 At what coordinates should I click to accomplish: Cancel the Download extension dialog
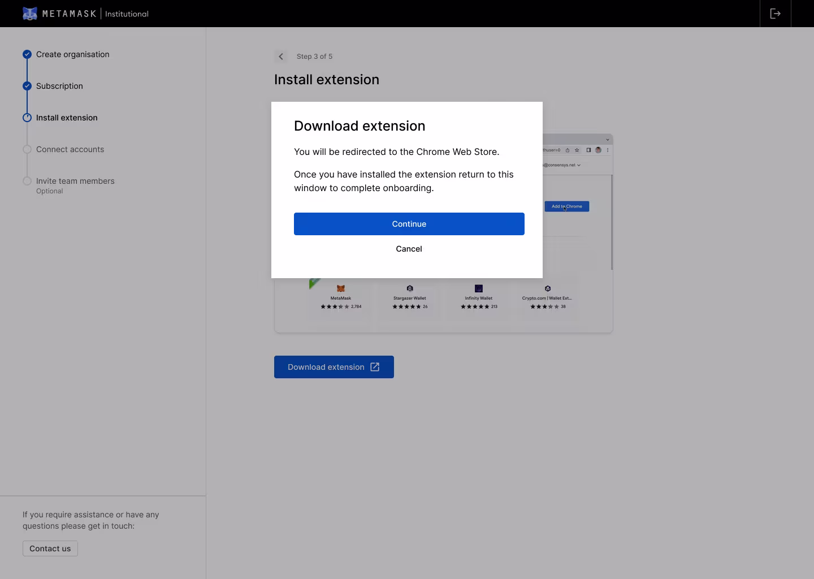coord(409,249)
